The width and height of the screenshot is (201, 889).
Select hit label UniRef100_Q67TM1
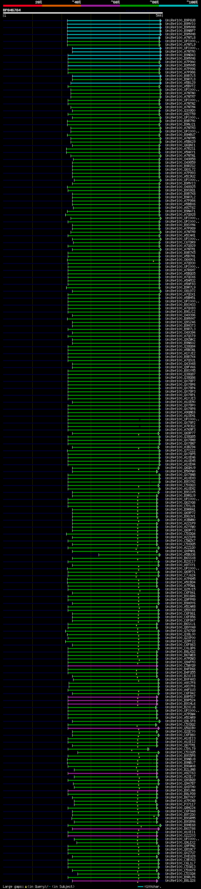[x=180, y=746]
